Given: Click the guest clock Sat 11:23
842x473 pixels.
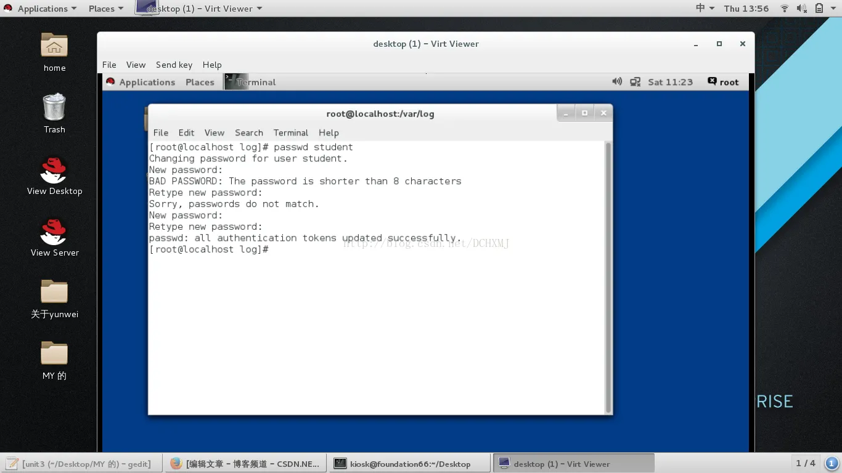Looking at the screenshot, I should coord(670,82).
